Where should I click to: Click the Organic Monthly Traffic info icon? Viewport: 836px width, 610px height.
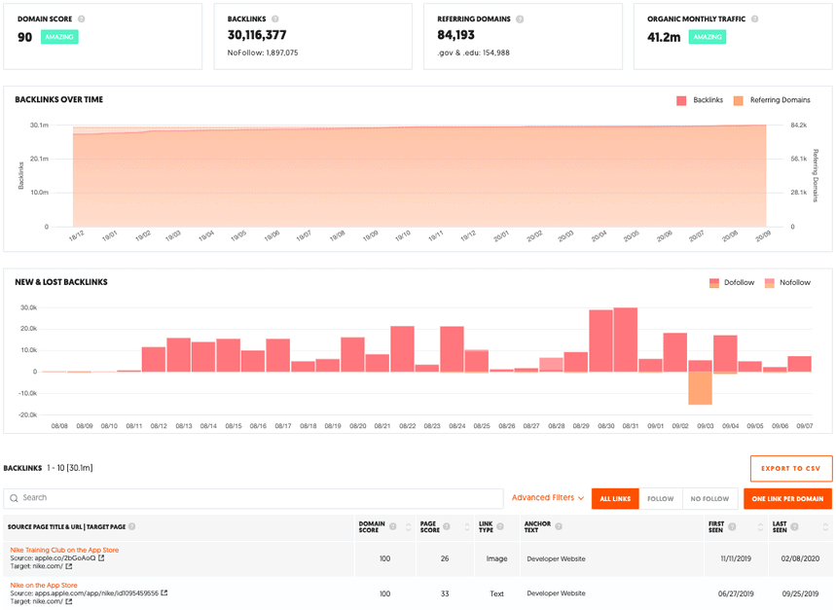pyautogui.click(x=755, y=18)
